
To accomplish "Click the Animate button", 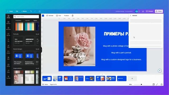I will (x=50, y=16).
